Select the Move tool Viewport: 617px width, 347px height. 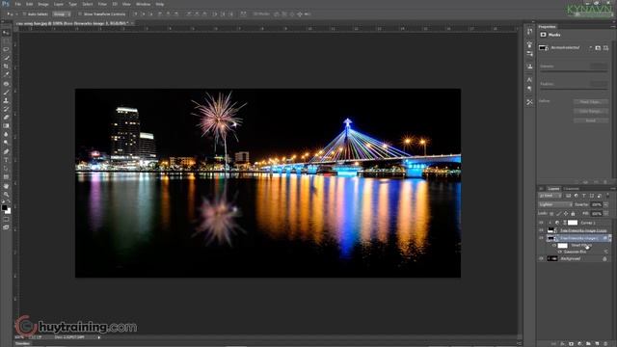point(6,33)
